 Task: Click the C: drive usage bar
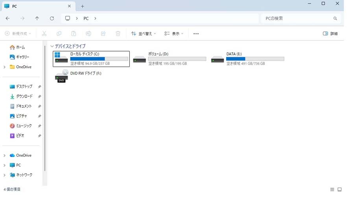pos(99,59)
